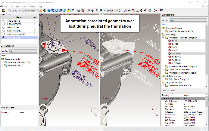209x131 pixels.
Task: Click the Geometry Changes folder icon
Action: point(163,28)
